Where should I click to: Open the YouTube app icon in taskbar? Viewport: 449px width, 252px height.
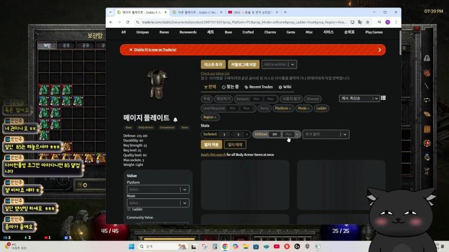coord(276,246)
